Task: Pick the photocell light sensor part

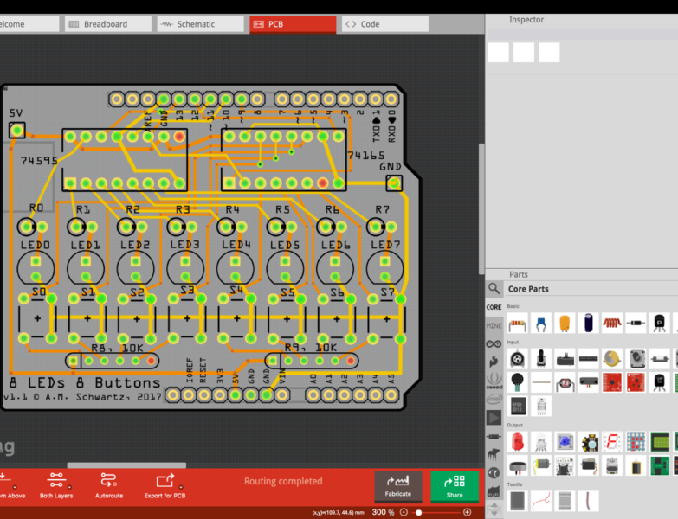Action: (x=565, y=382)
